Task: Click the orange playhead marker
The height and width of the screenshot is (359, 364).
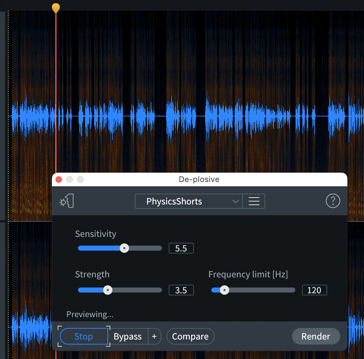Action: point(56,8)
